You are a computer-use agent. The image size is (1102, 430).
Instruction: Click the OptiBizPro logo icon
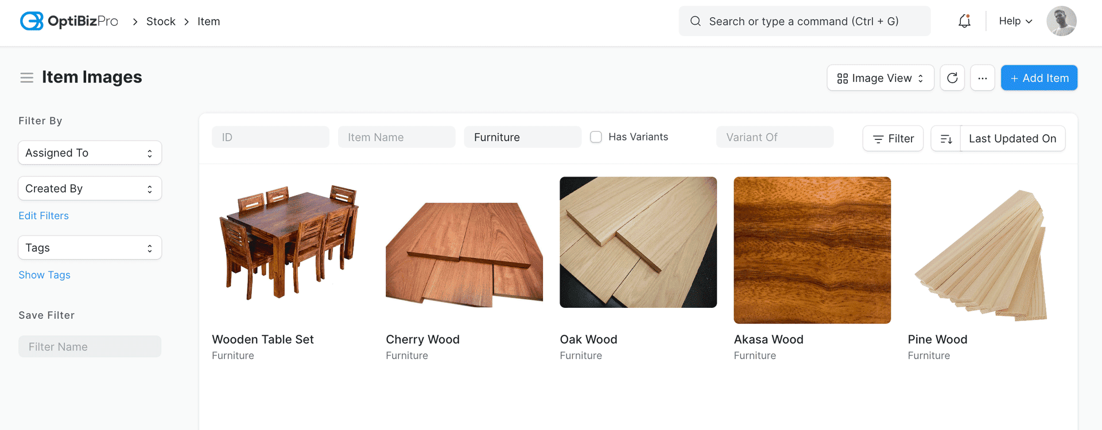click(32, 21)
